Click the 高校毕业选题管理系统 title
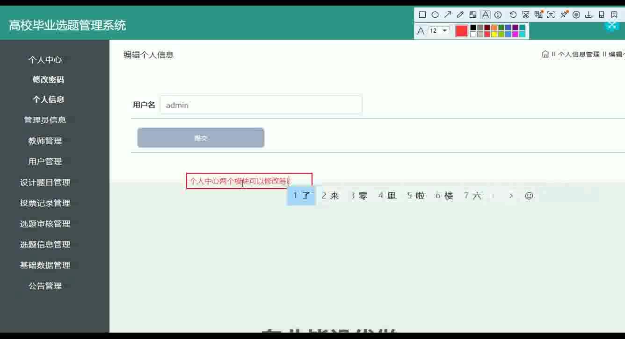 pos(67,25)
